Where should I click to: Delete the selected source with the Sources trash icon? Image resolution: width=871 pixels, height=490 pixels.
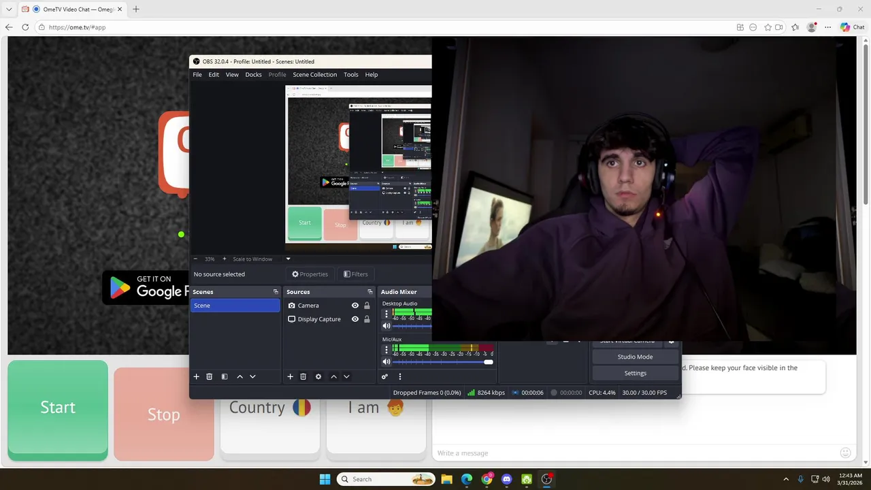pos(303,376)
